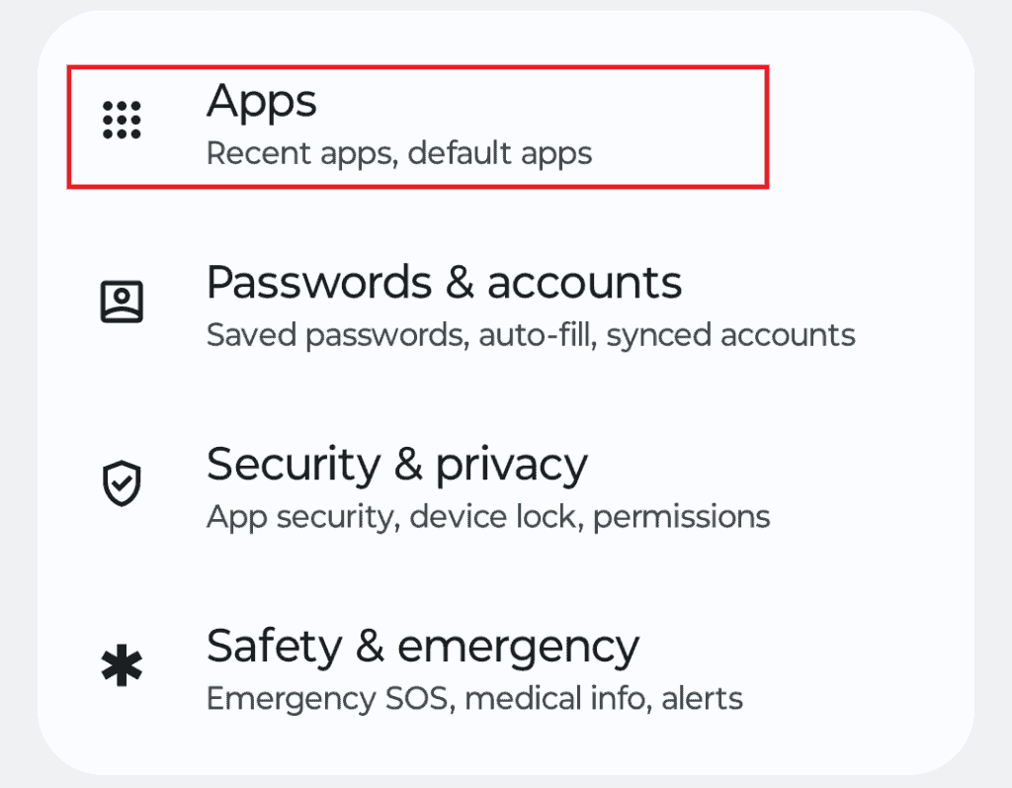Tap the Recent apps, default apps subtitle
Screen dimensions: 1012x788
(398, 153)
